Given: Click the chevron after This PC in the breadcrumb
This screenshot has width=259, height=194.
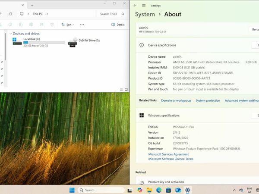Looking at the screenshot, I should pyautogui.click(x=47, y=14).
